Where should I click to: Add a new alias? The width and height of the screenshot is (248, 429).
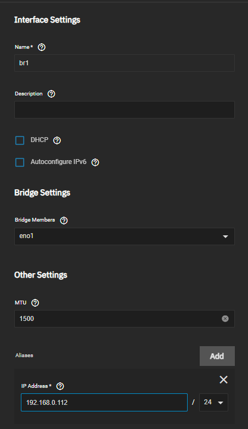[217, 356]
